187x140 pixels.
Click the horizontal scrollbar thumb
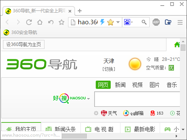74,136
